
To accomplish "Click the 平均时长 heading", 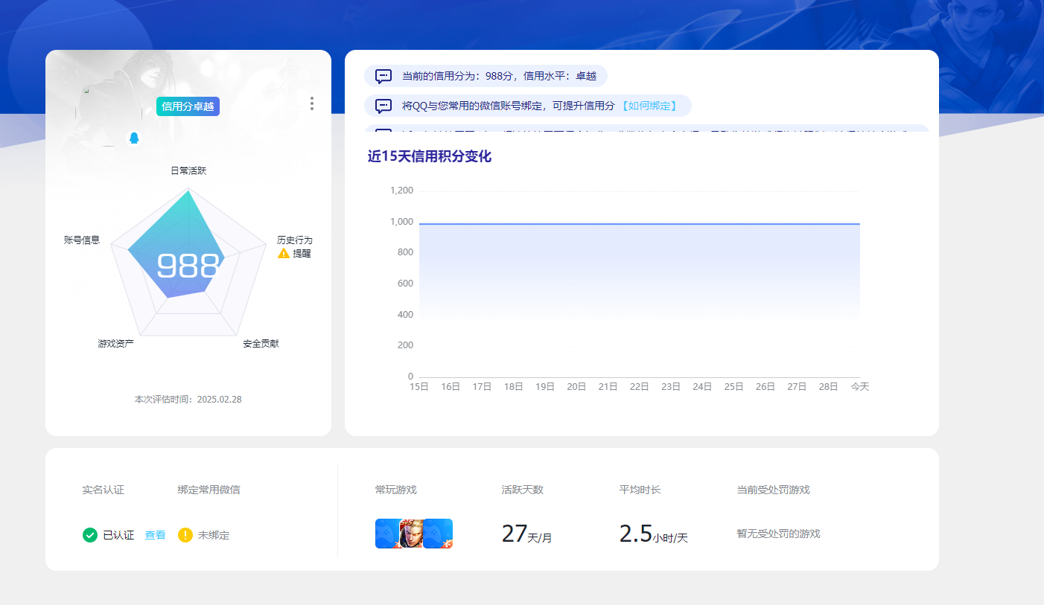I will click(640, 490).
